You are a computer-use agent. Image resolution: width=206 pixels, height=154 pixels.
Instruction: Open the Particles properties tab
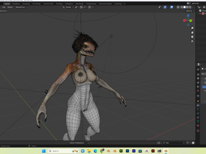[198, 109]
